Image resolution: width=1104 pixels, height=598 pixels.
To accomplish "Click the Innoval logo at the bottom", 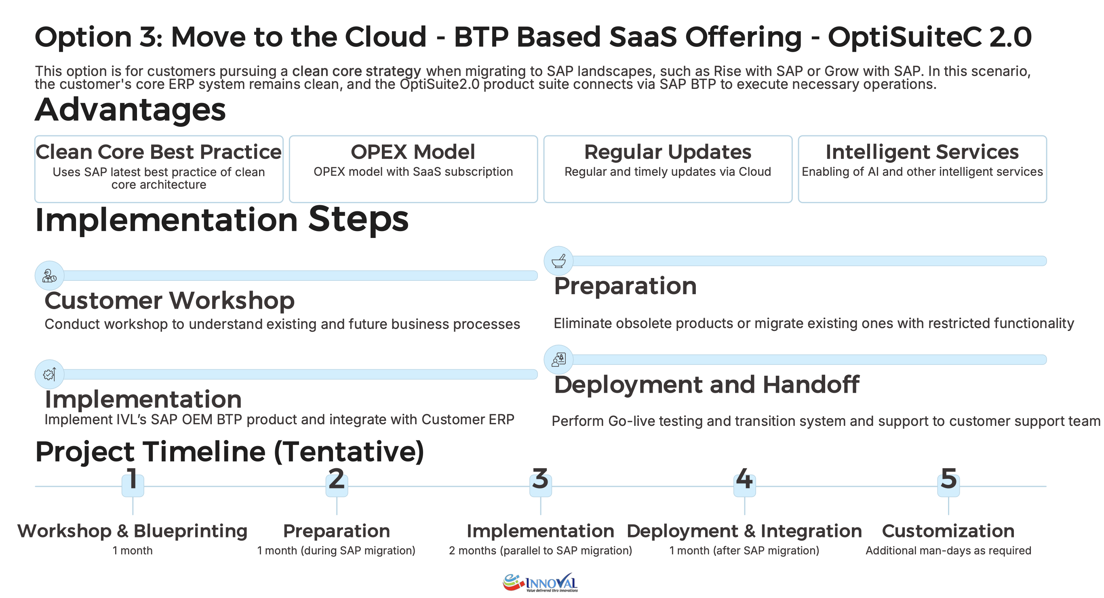I will [540, 583].
